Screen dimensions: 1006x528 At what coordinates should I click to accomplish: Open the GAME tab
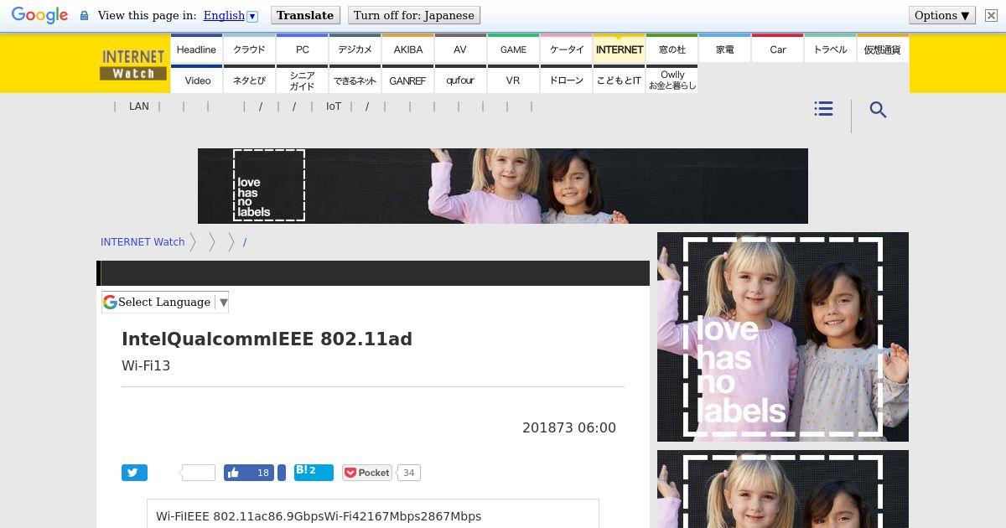[513, 49]
